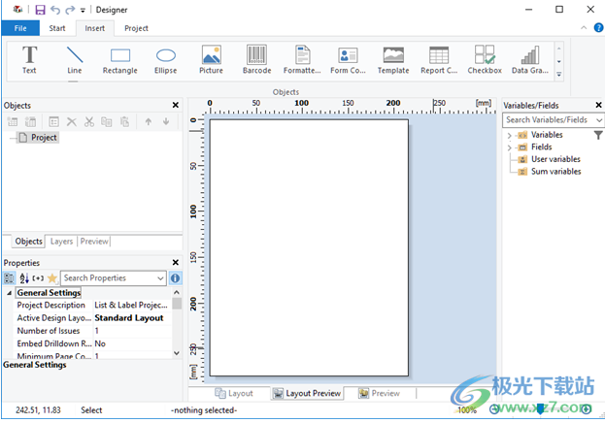Switch to the Project ribbon tab
Image resolution: width=605 pixels, height=423 pixels.
point(136,28)
